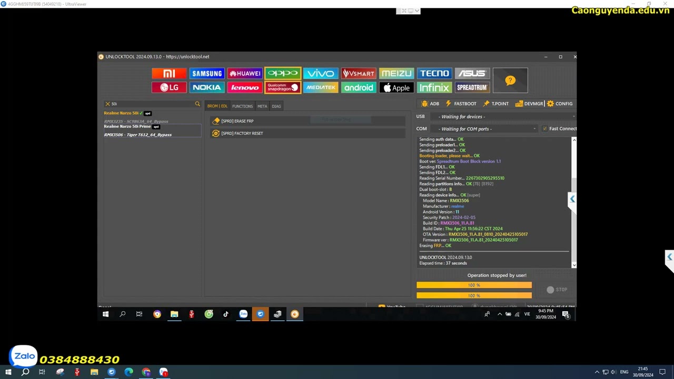Select the Meizu brand tile

point(397,73)
